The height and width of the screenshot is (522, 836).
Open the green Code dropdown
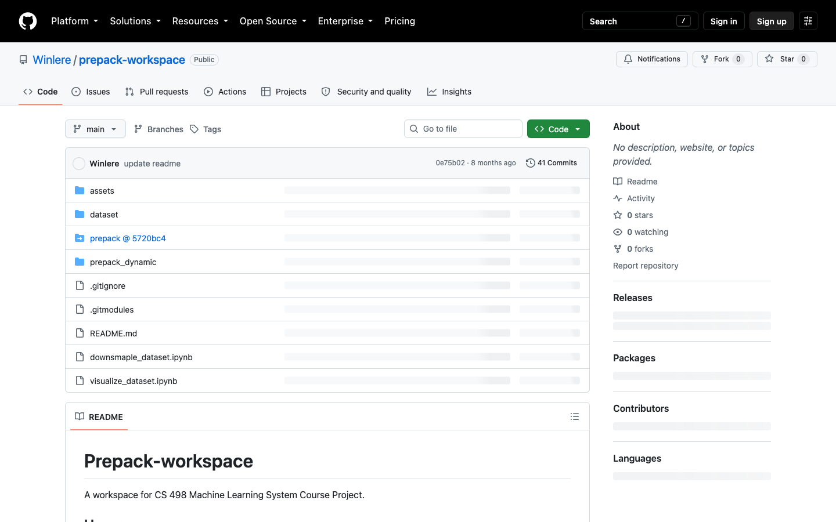(x=558, y=129)
